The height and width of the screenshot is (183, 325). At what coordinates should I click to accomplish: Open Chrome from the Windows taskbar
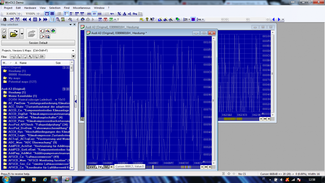tap(56, 179)
